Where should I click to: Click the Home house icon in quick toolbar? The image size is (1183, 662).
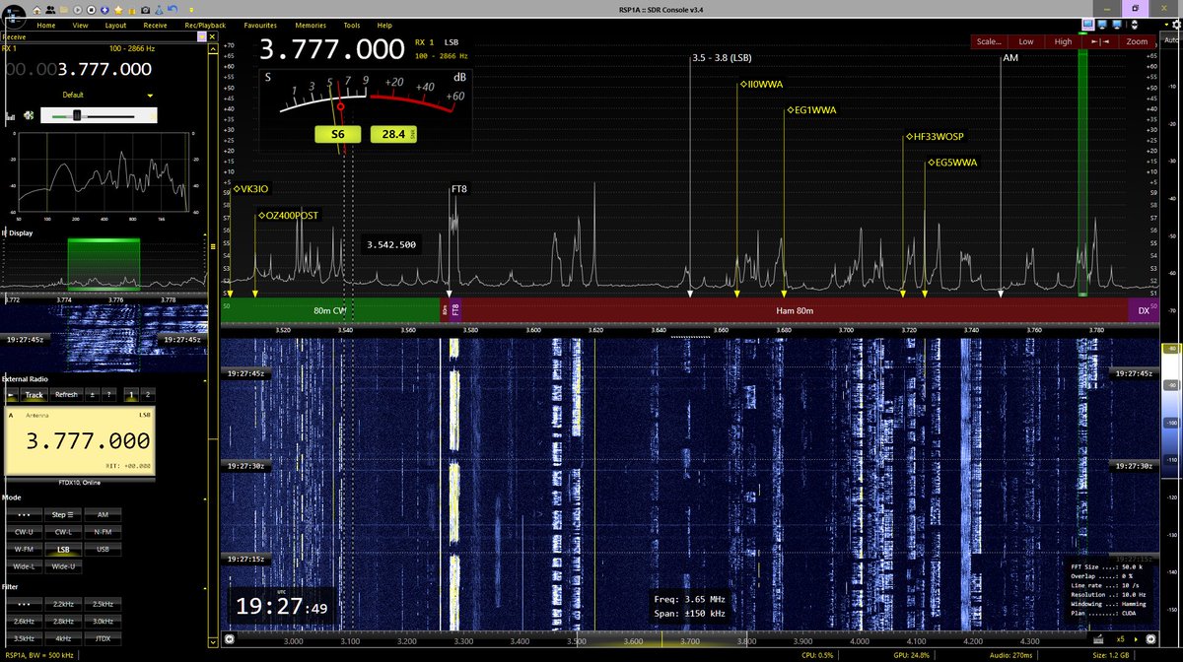(36, 9)
